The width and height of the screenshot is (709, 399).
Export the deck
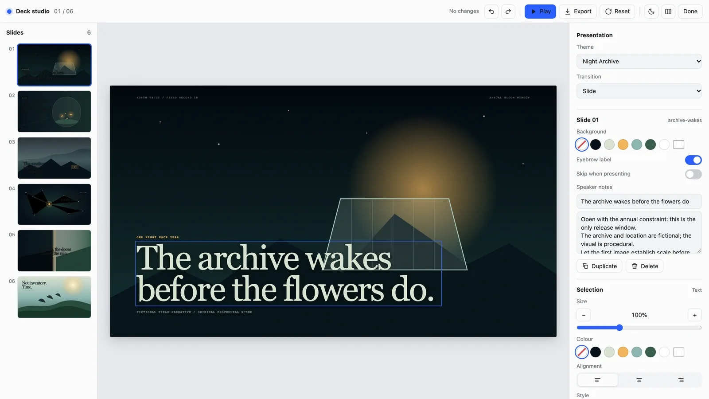(578, 12)
